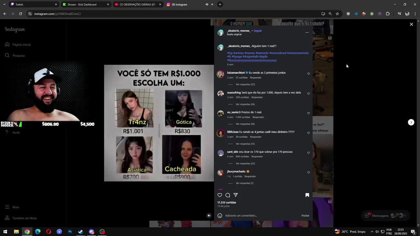Open emoji picker in comment box
420x236 pixels.
[220, 216]
